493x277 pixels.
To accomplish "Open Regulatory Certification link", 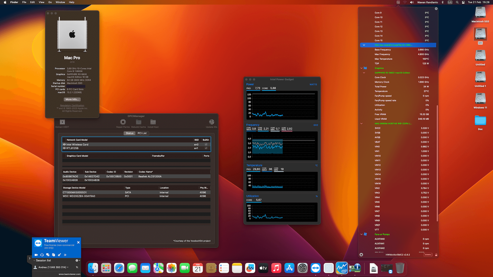I will [x=72, y=105].
